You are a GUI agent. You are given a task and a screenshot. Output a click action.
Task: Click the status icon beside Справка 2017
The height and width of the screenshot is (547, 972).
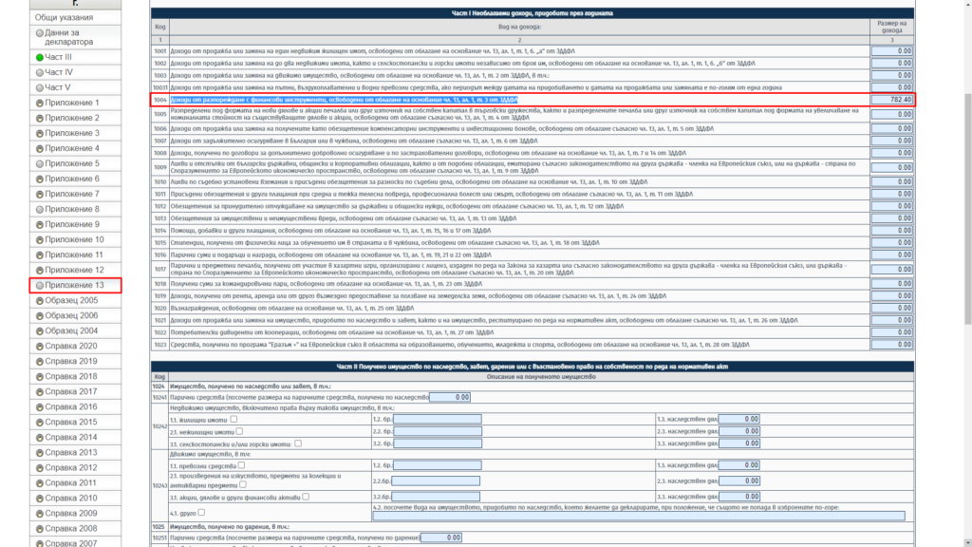click(x=40, y=392)
